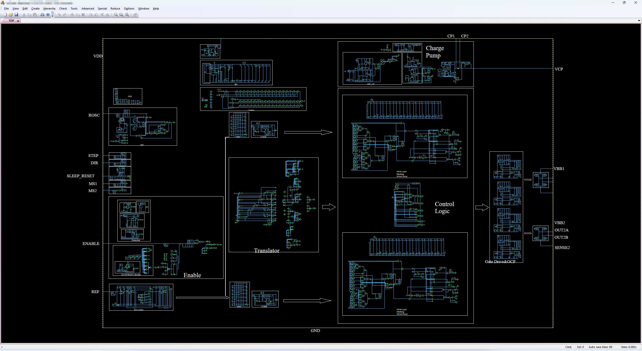Click the rightmost toolbar icon with arrow

(135, 15)
